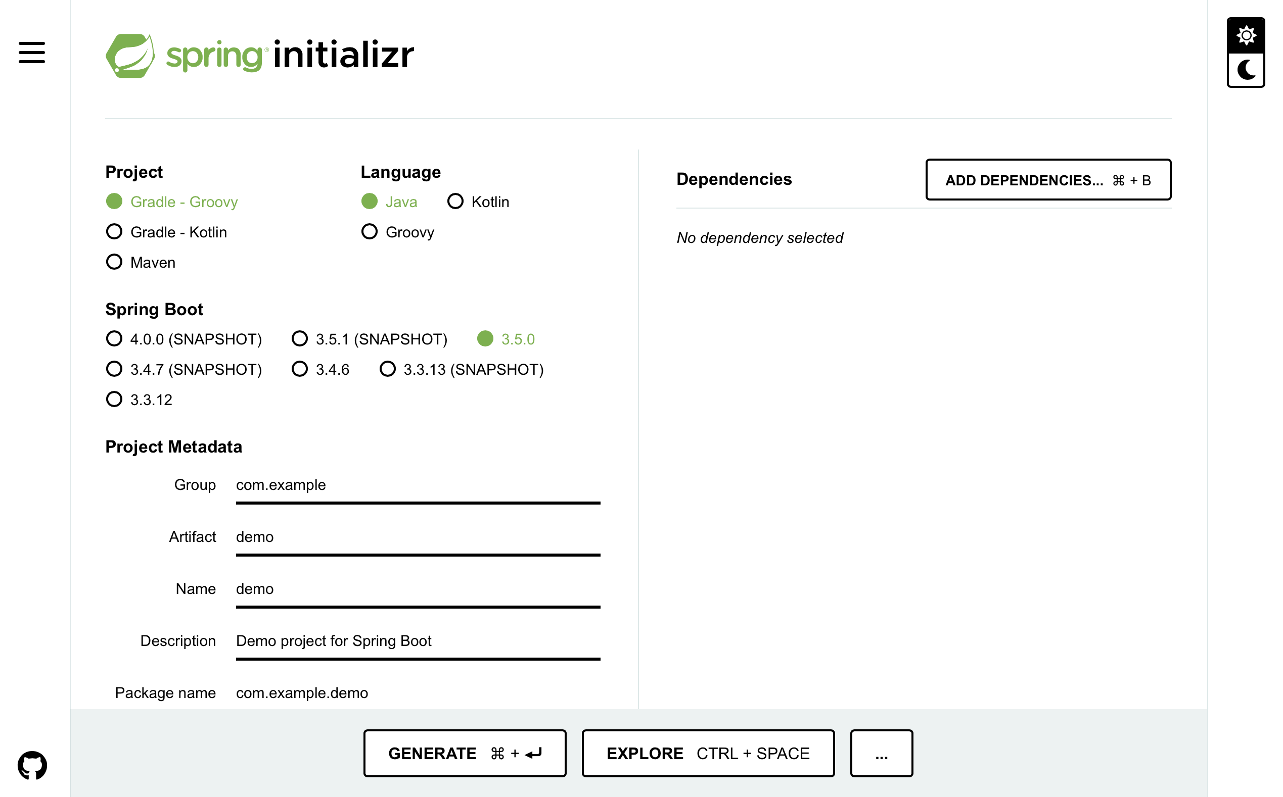This screenshot has width=1283, height=797.
Task: Choose Spring Boot 3.4.6
Action: click(320, 369)
